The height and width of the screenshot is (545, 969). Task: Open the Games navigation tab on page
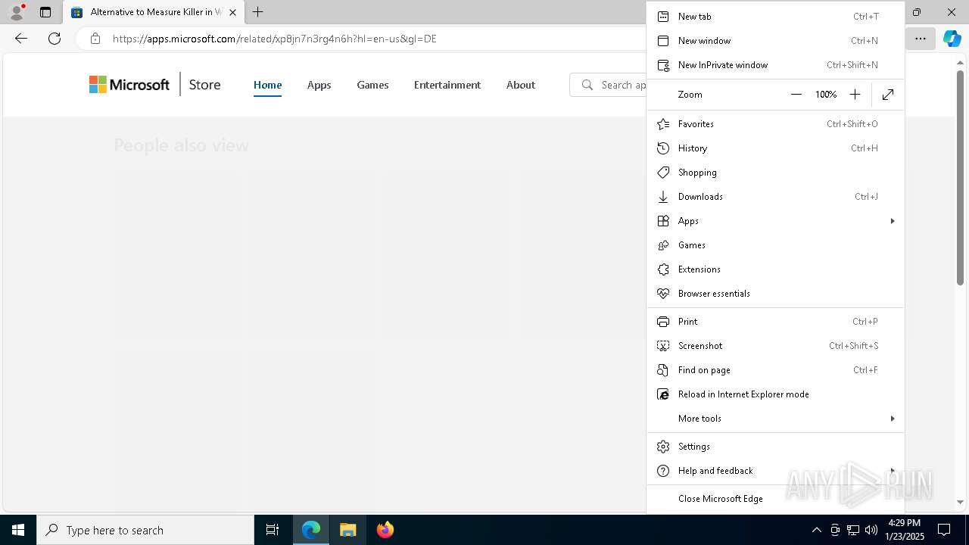pyautogui.click(x=372, y=85)
